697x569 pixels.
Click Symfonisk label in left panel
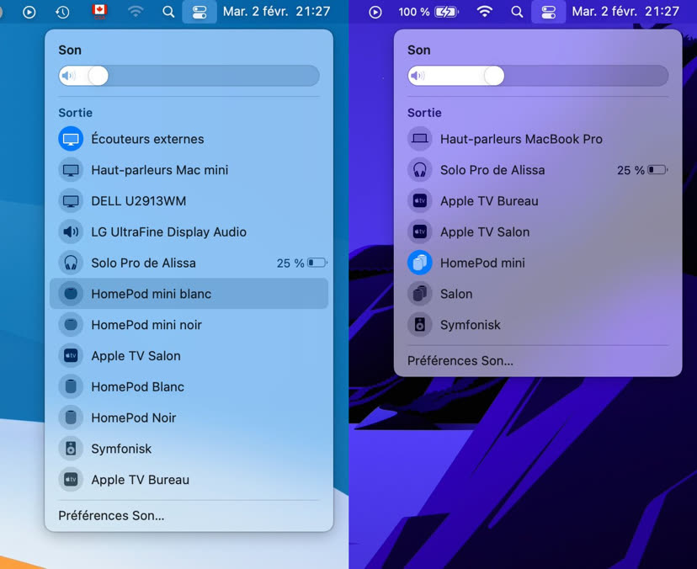(121, 449)
